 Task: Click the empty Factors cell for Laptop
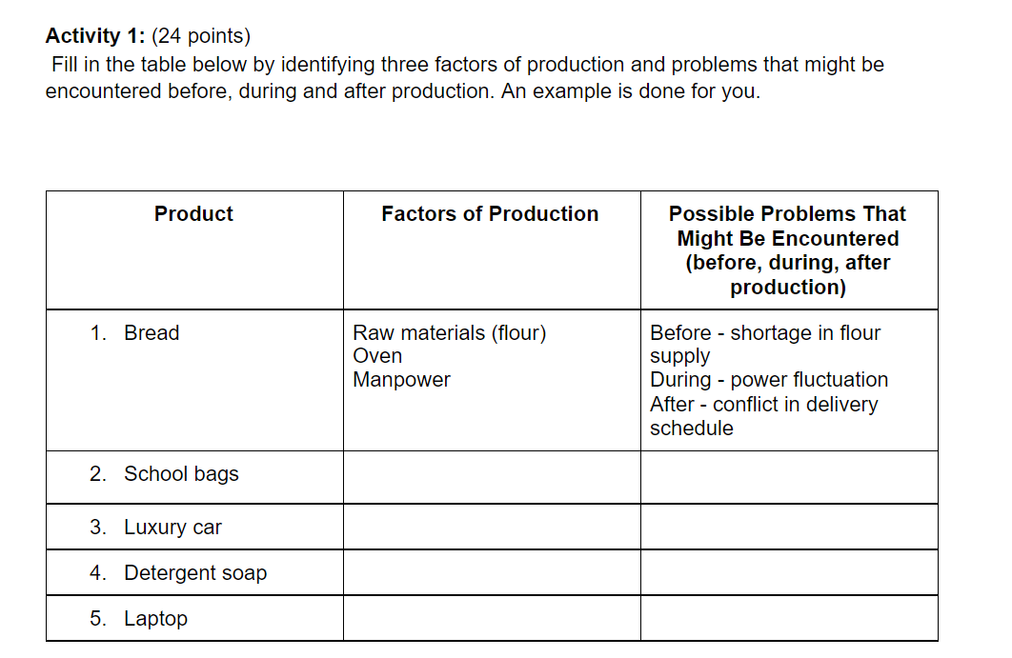click(492, 618)
